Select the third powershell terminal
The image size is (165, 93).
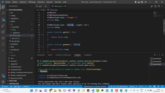[x=157, y=64]
